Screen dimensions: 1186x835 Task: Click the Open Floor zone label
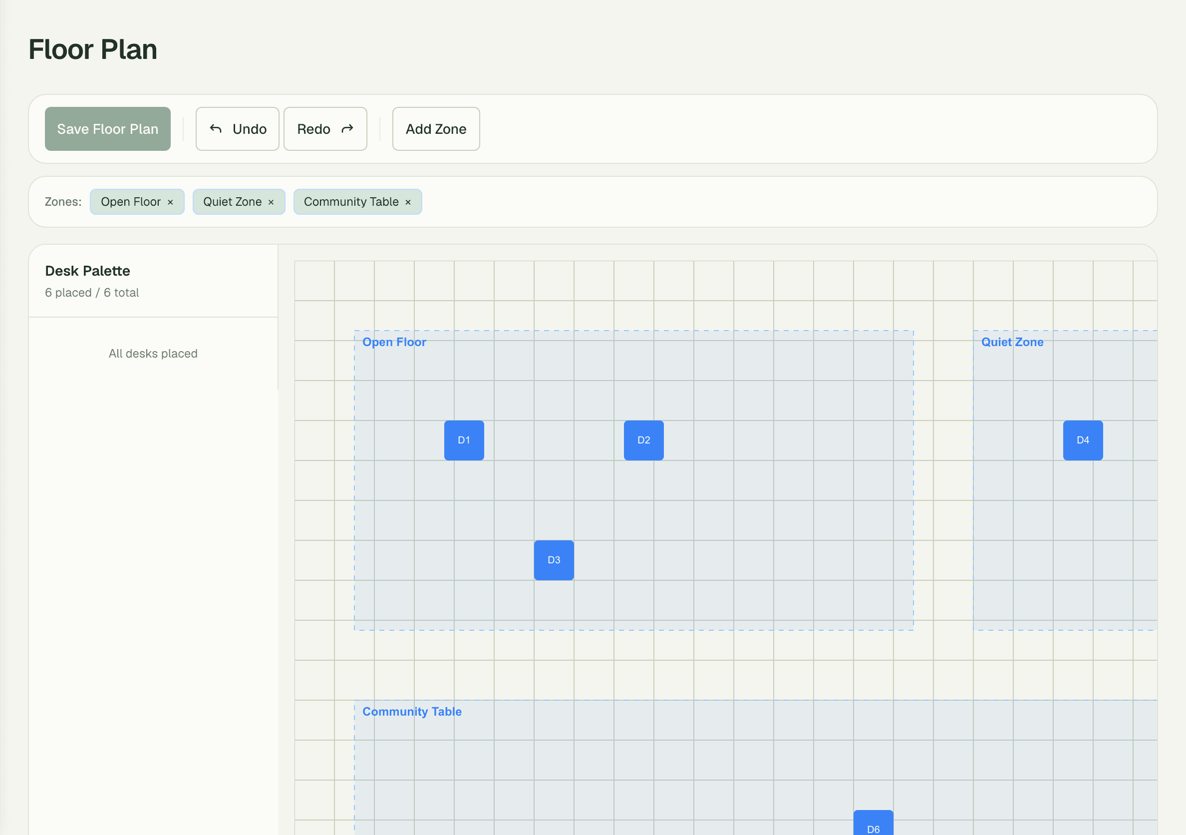pos(394,342)
